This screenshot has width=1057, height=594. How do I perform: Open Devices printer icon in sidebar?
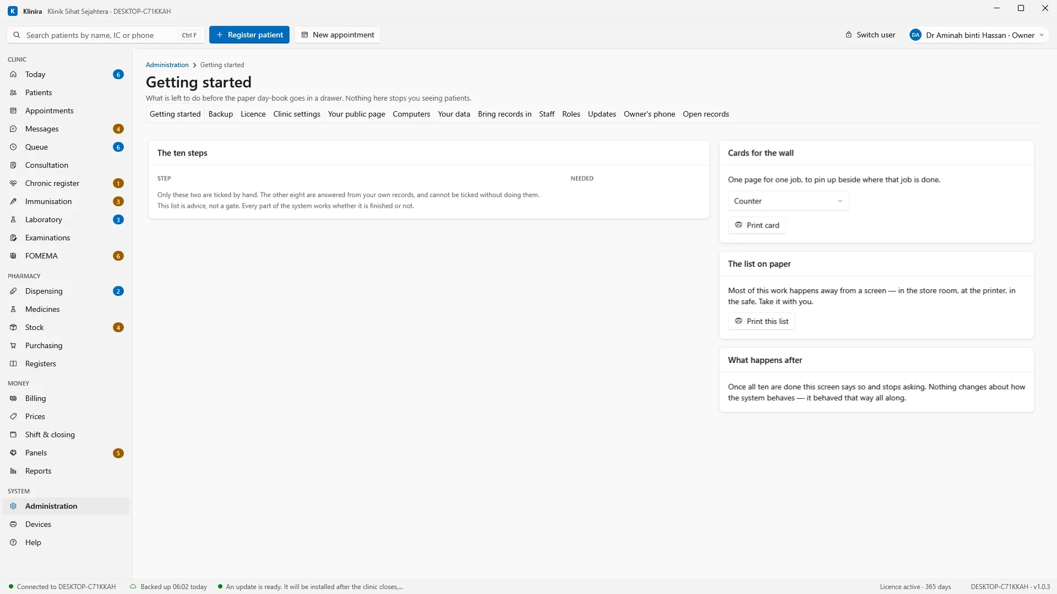13,524
